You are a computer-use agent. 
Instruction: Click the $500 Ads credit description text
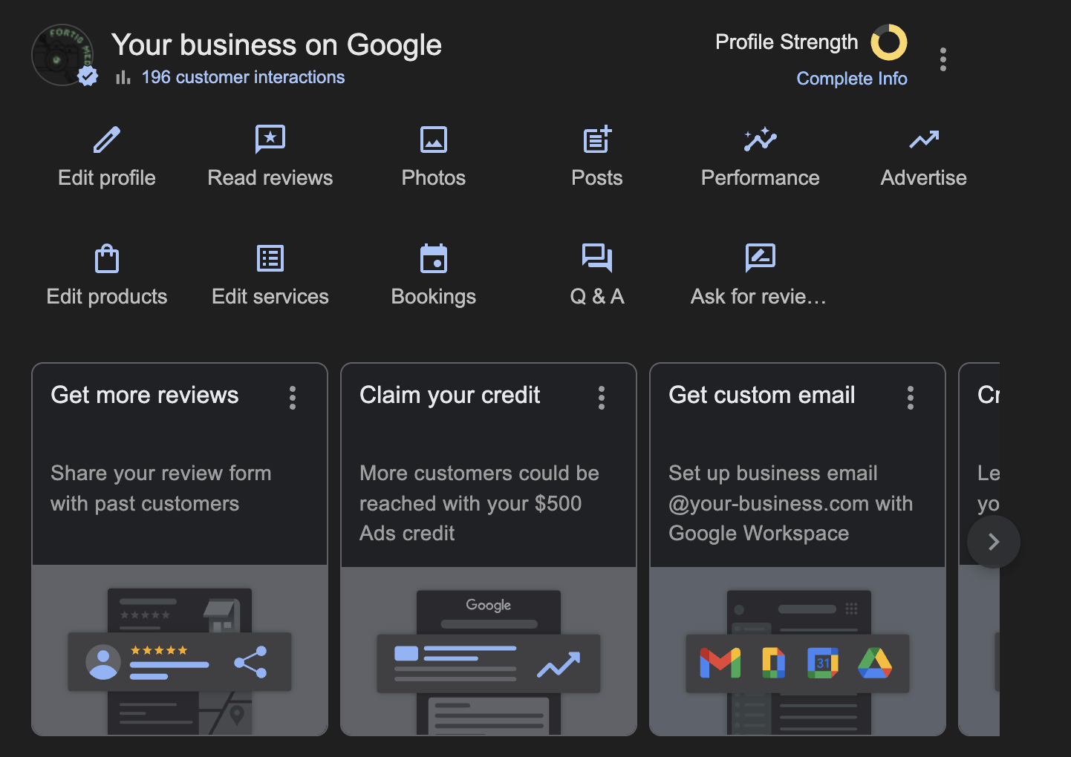click(x=480, y=503)
